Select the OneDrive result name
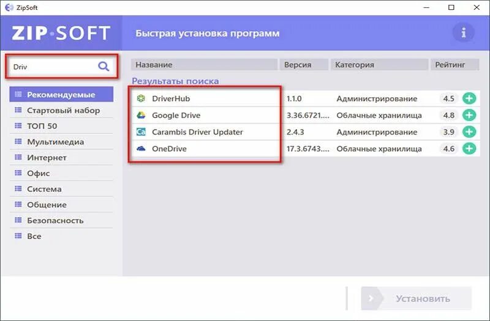 tap(170, 149)
